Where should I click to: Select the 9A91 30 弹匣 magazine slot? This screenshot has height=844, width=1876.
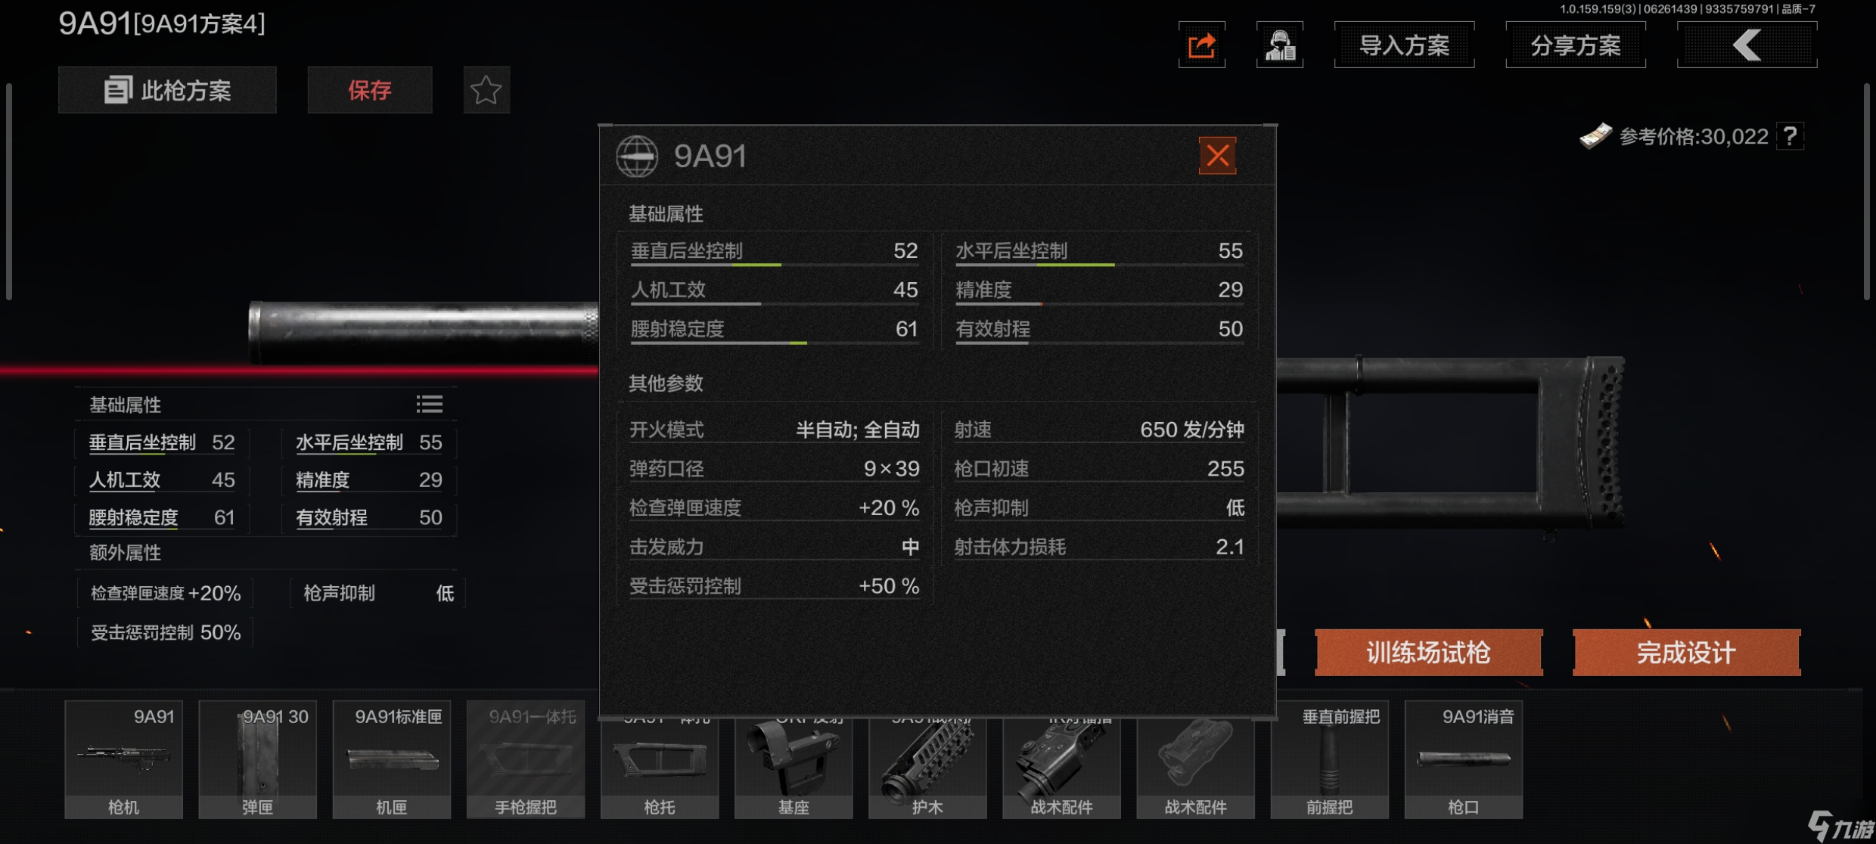[x=257, y=759]
